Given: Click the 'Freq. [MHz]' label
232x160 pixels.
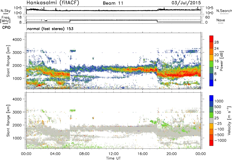Looking at the screenshot, I should (6, 20).
